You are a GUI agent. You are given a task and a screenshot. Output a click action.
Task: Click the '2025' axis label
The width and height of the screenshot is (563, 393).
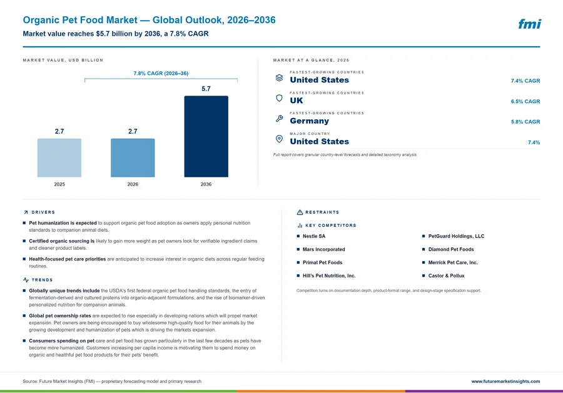(59, 184)
